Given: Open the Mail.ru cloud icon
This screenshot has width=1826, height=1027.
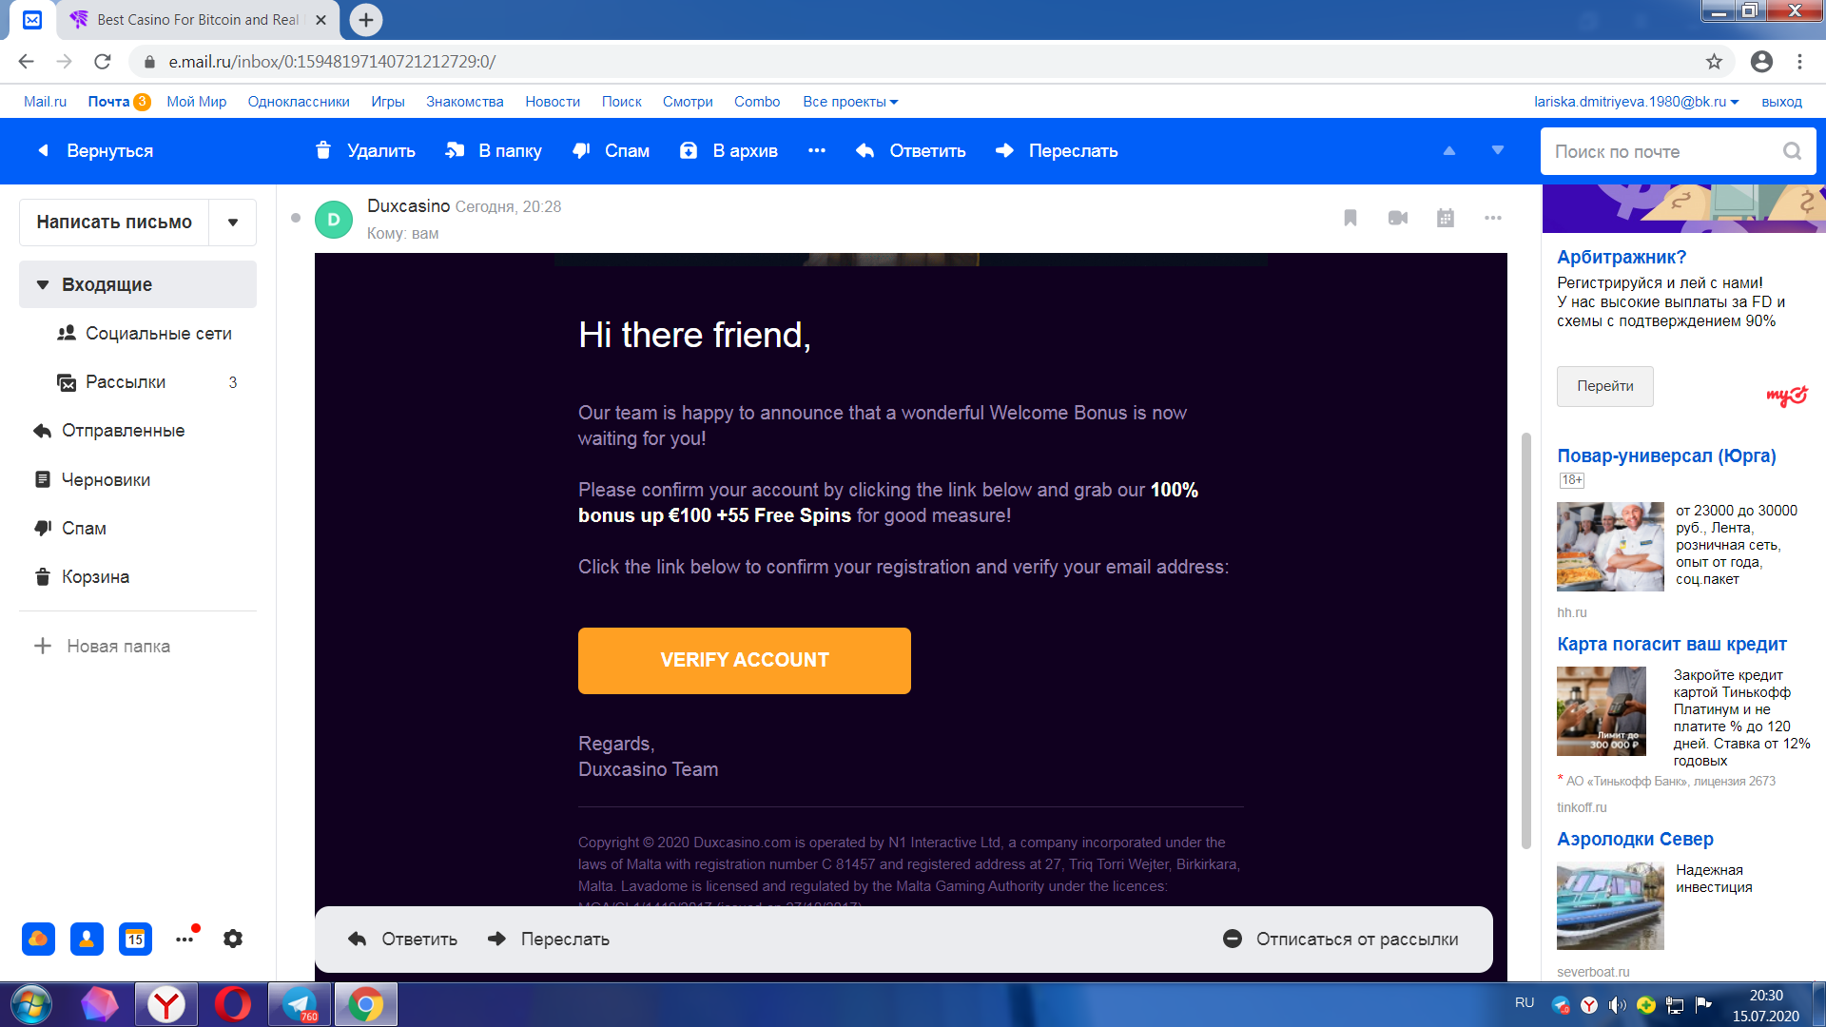Looking at the screenshot, I should click(38, 939).
